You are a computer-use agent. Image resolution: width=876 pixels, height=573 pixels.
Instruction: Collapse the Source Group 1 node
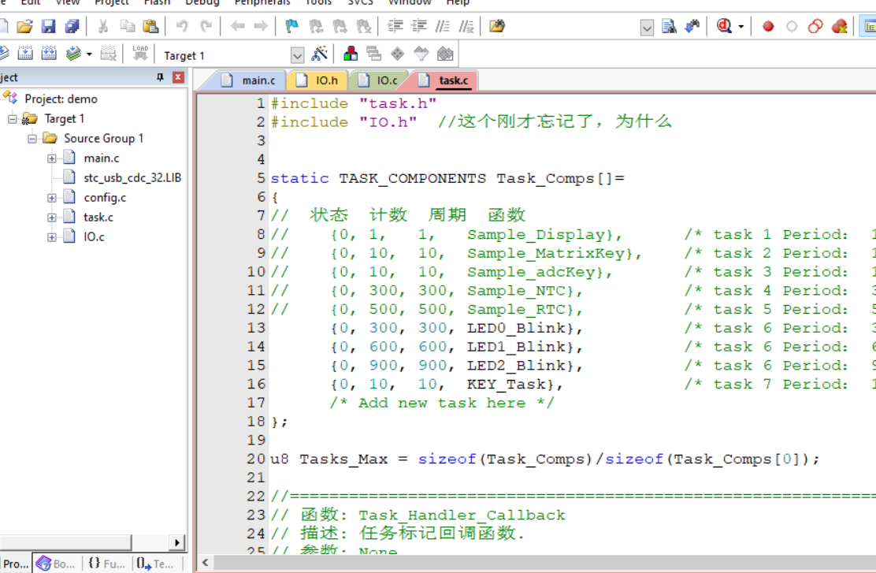point(32,139)
